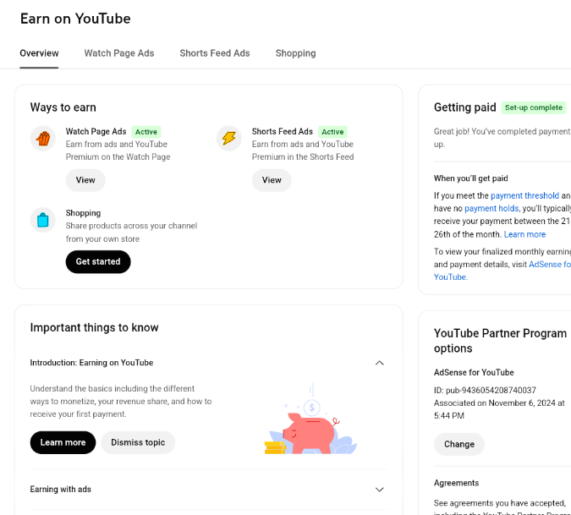Click the Shopping title in Ways to earn
This screenshot has width=571, height=515.
(x=83, y=213)
